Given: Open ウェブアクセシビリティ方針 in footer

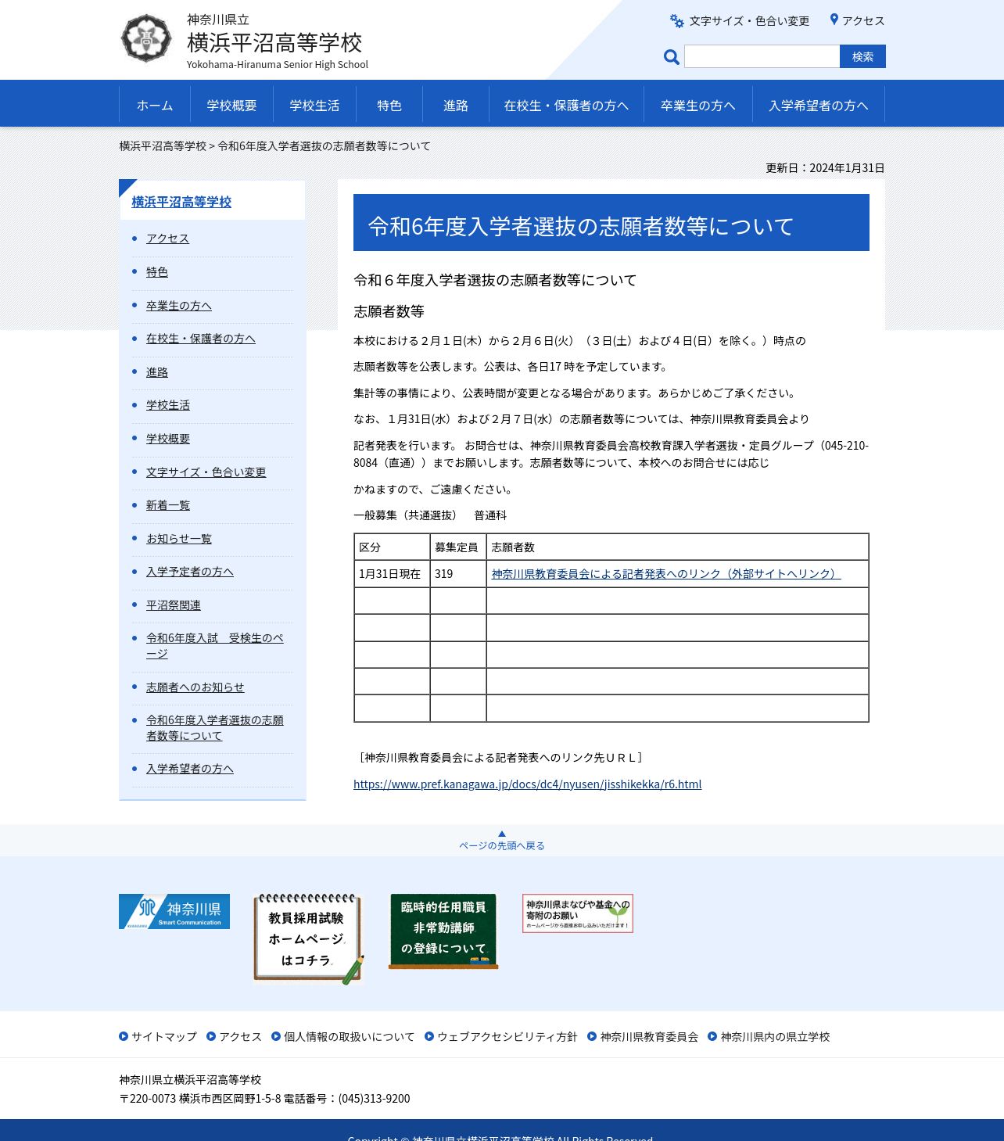Looking at the screenshot, I should click(507, 1037).
